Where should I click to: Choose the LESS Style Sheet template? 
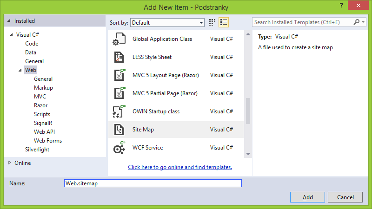pos(176,57)
